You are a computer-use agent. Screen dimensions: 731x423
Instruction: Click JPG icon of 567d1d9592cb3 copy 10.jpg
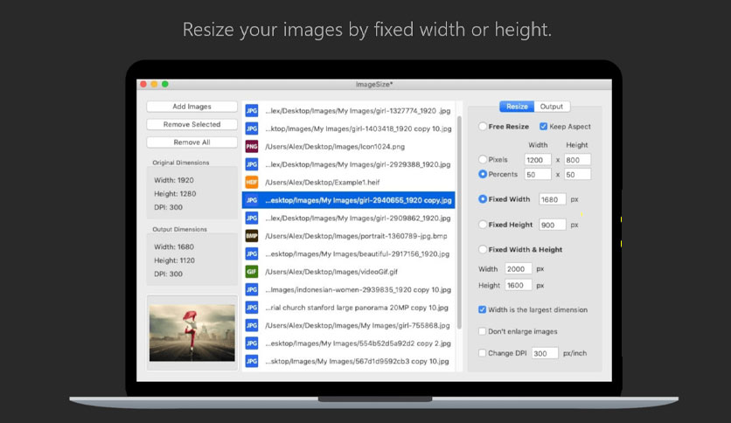pos(252,361)
